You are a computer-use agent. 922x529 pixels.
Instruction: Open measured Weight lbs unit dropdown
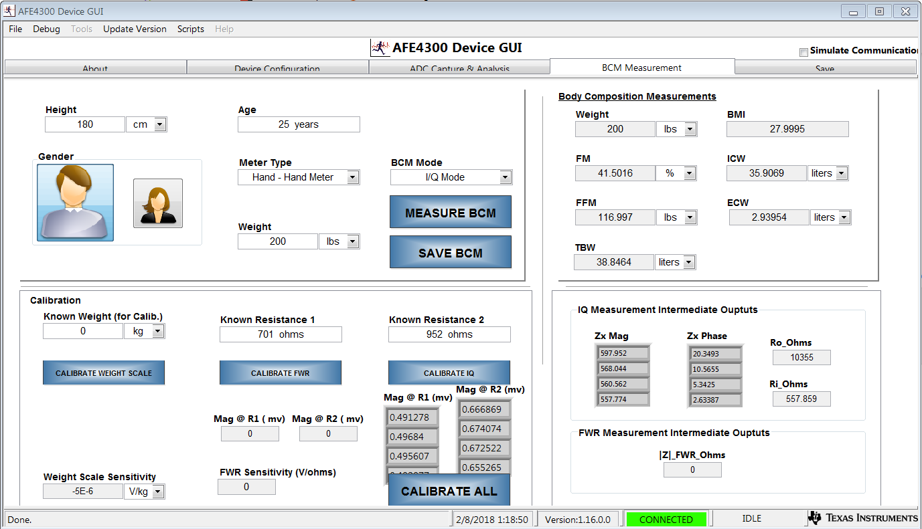pyautogui.click(x=690, y=129)
